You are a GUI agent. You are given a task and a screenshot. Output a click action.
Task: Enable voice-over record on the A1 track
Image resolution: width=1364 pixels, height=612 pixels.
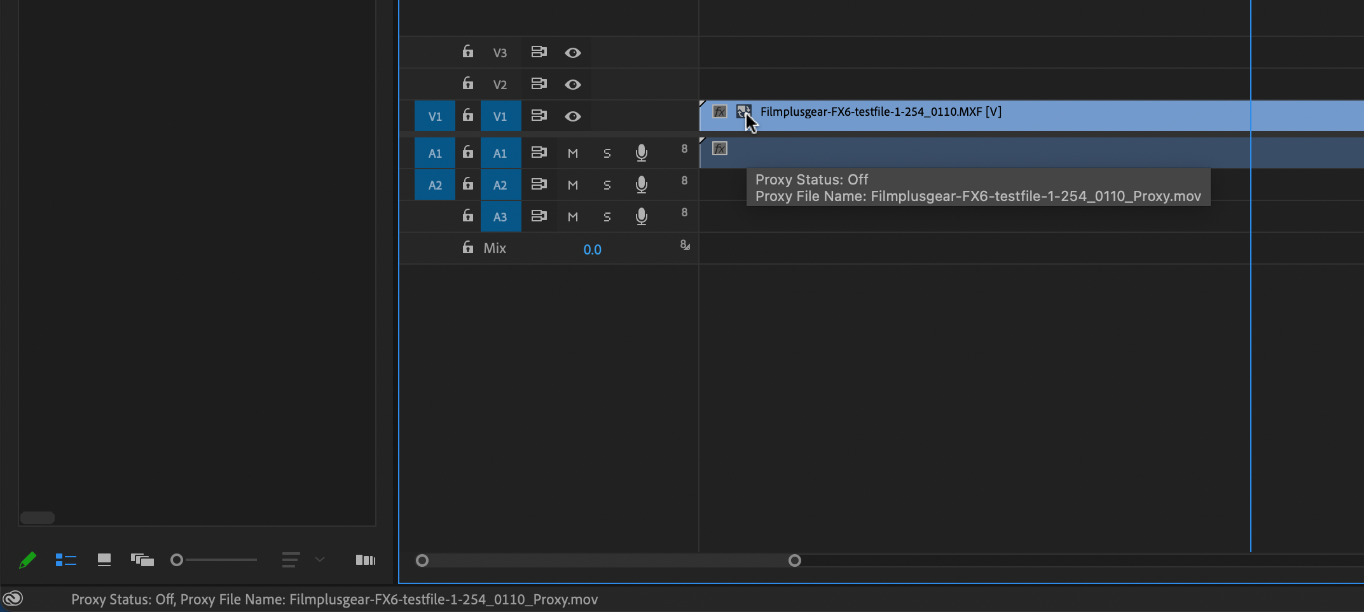pos(641,152)
